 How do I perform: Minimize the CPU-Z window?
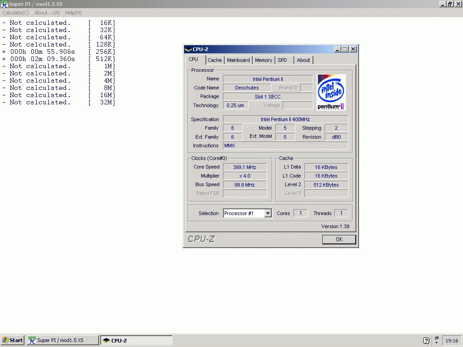[x=337, y=49]
